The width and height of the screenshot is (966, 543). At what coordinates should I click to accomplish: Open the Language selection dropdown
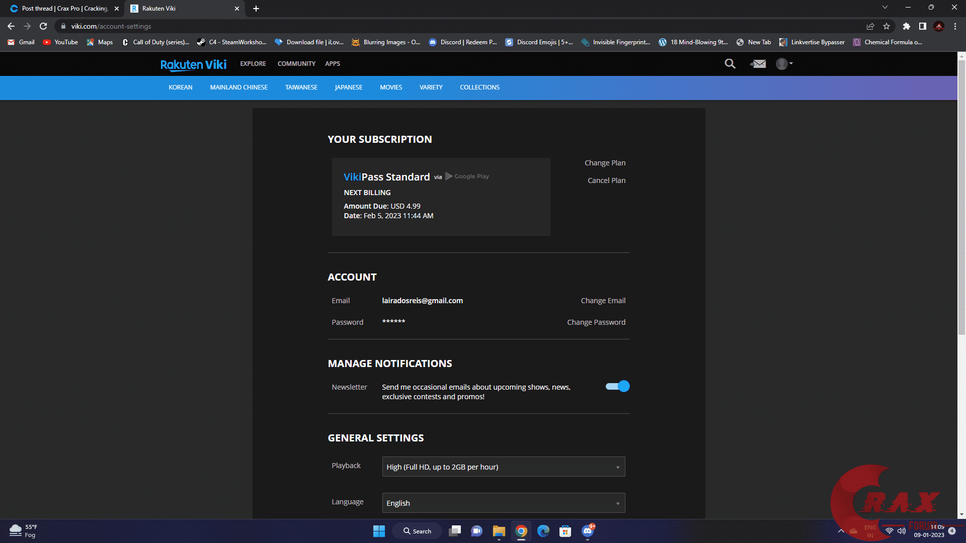click(503, 503)
